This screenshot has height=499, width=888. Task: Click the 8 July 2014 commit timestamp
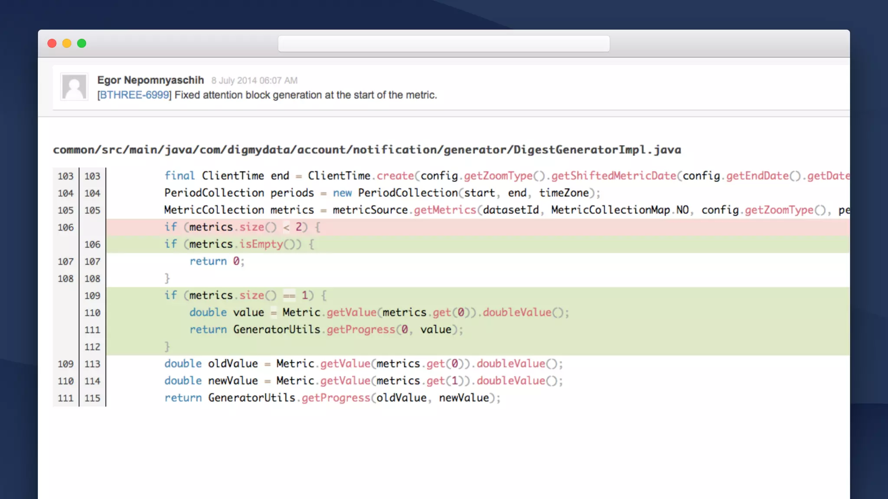pyautogui.click(x=254, y=81)
